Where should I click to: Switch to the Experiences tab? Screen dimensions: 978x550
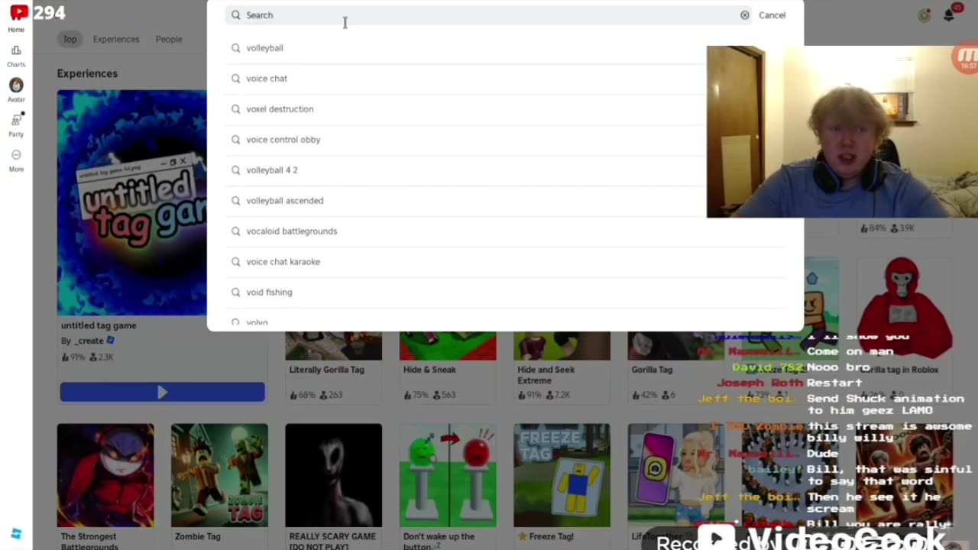pos(116,39)
